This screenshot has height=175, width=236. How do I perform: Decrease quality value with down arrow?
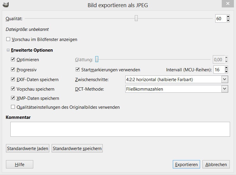(228, 21)
